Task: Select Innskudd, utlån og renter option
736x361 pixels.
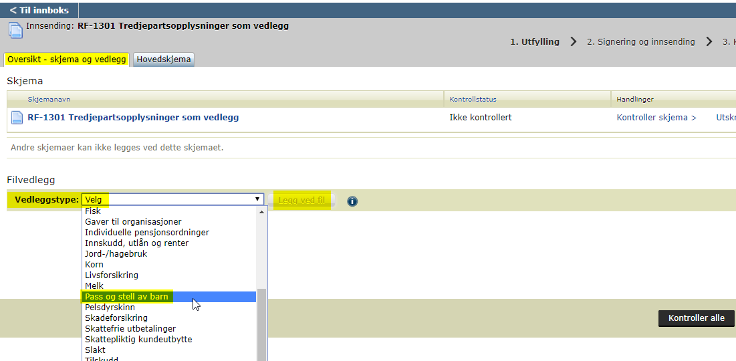Action: [x=170, y=243]
